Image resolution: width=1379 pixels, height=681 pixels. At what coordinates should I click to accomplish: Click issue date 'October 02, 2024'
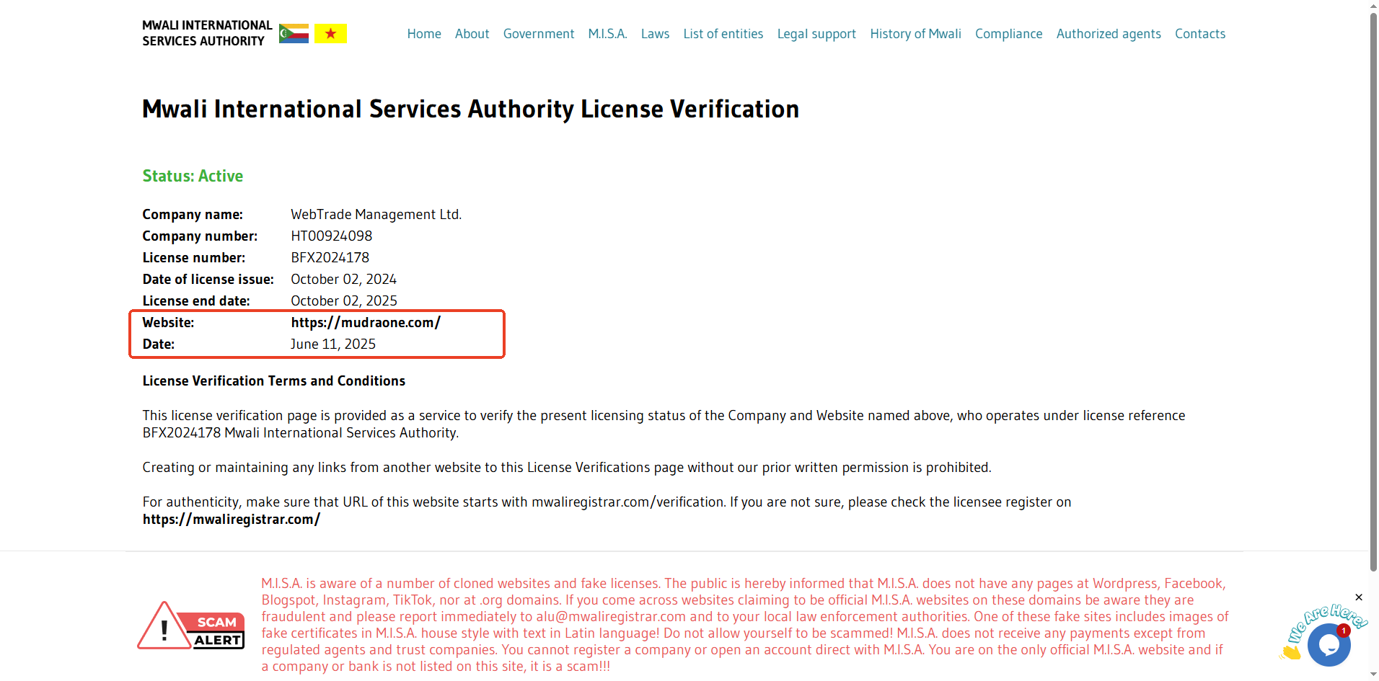343,280
